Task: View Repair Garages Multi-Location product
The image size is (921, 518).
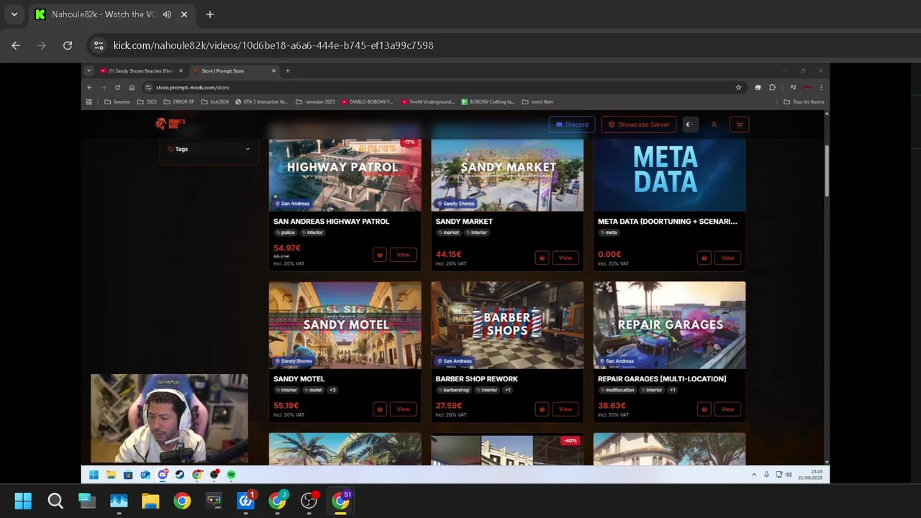Action: point(727,409)
